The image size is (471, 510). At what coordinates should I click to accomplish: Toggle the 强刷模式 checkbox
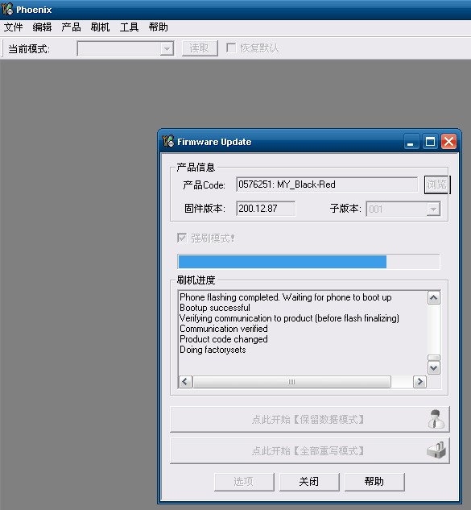click(x=182, y=238)
